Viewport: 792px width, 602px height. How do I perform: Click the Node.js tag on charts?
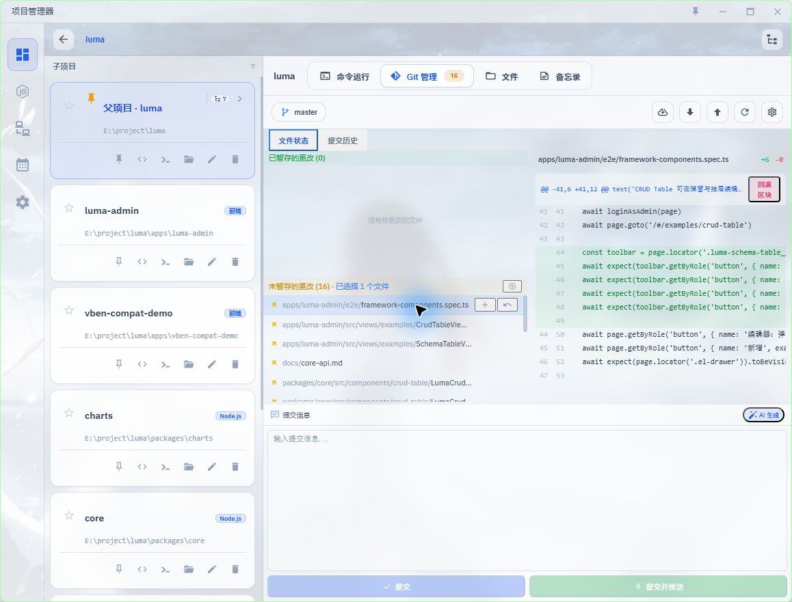[231, 416]
